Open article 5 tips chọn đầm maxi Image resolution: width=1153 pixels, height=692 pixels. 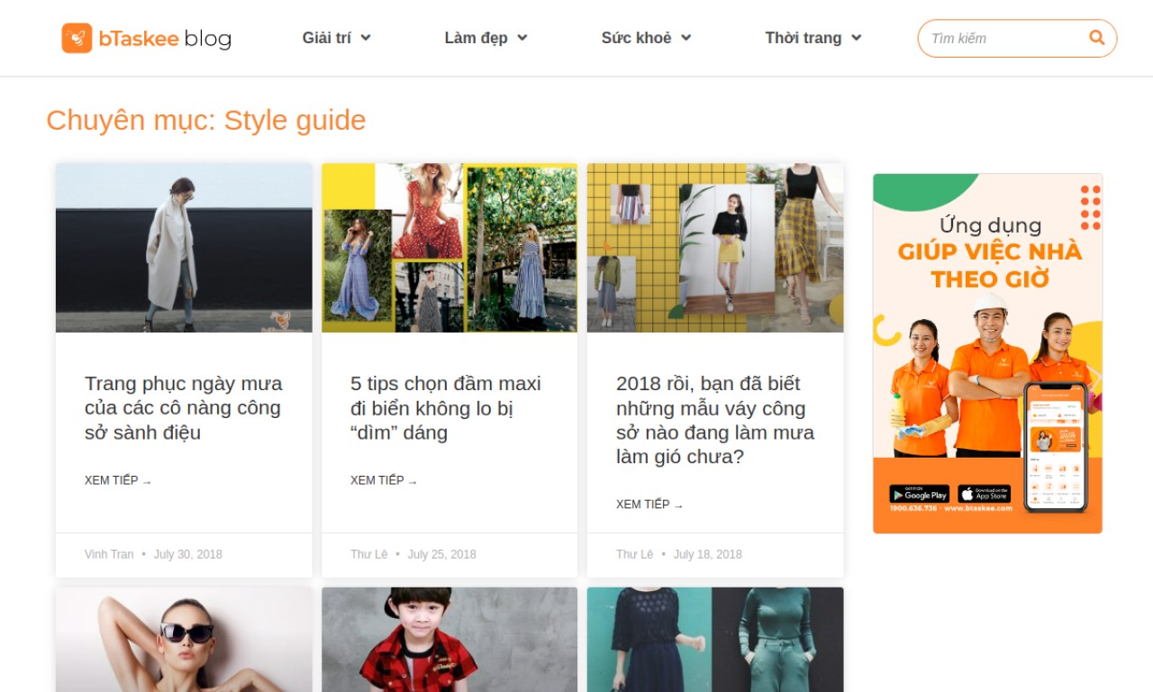coord(446,408)
